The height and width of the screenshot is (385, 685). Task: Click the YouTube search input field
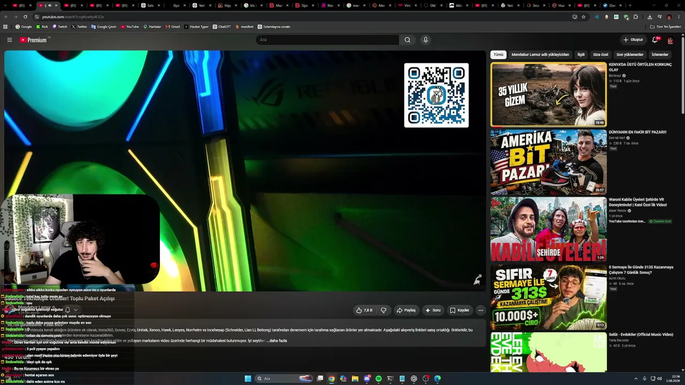328,40
